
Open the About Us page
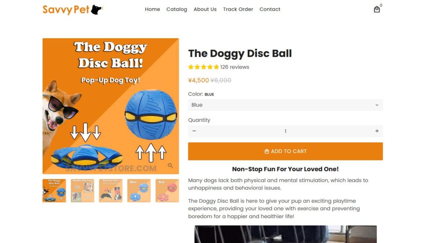[205, 9]
